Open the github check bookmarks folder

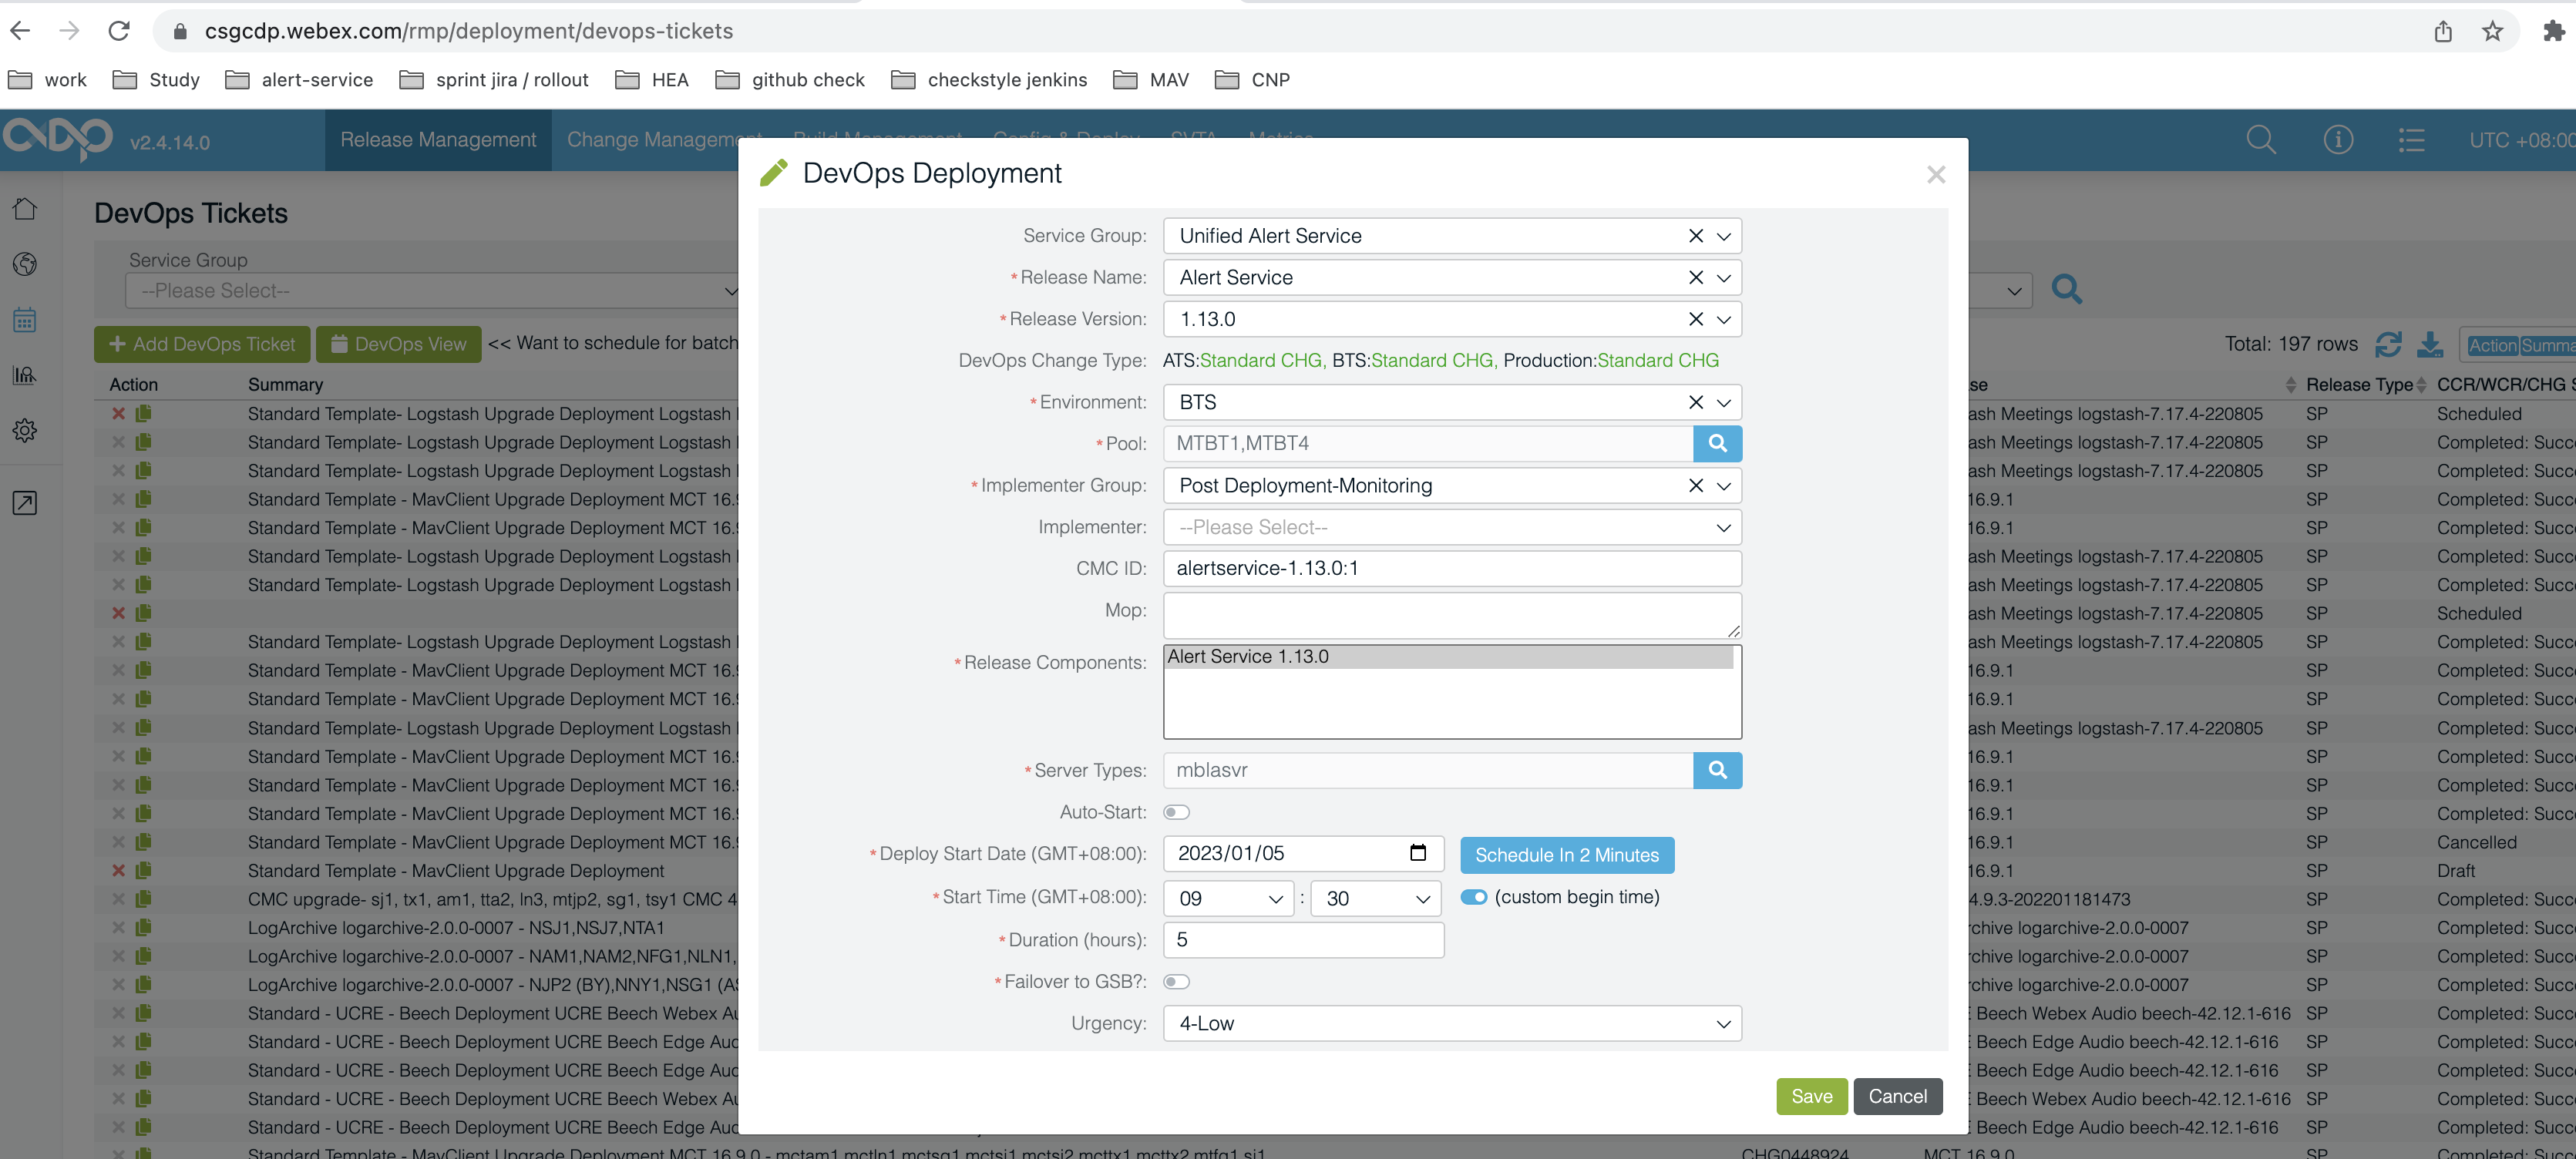tap(789, 80)
